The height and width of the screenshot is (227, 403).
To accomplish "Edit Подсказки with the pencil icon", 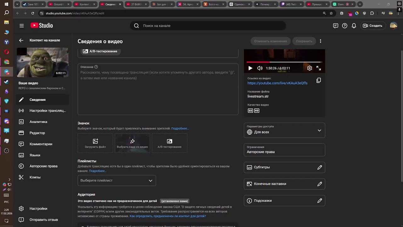I will (320, 201).
